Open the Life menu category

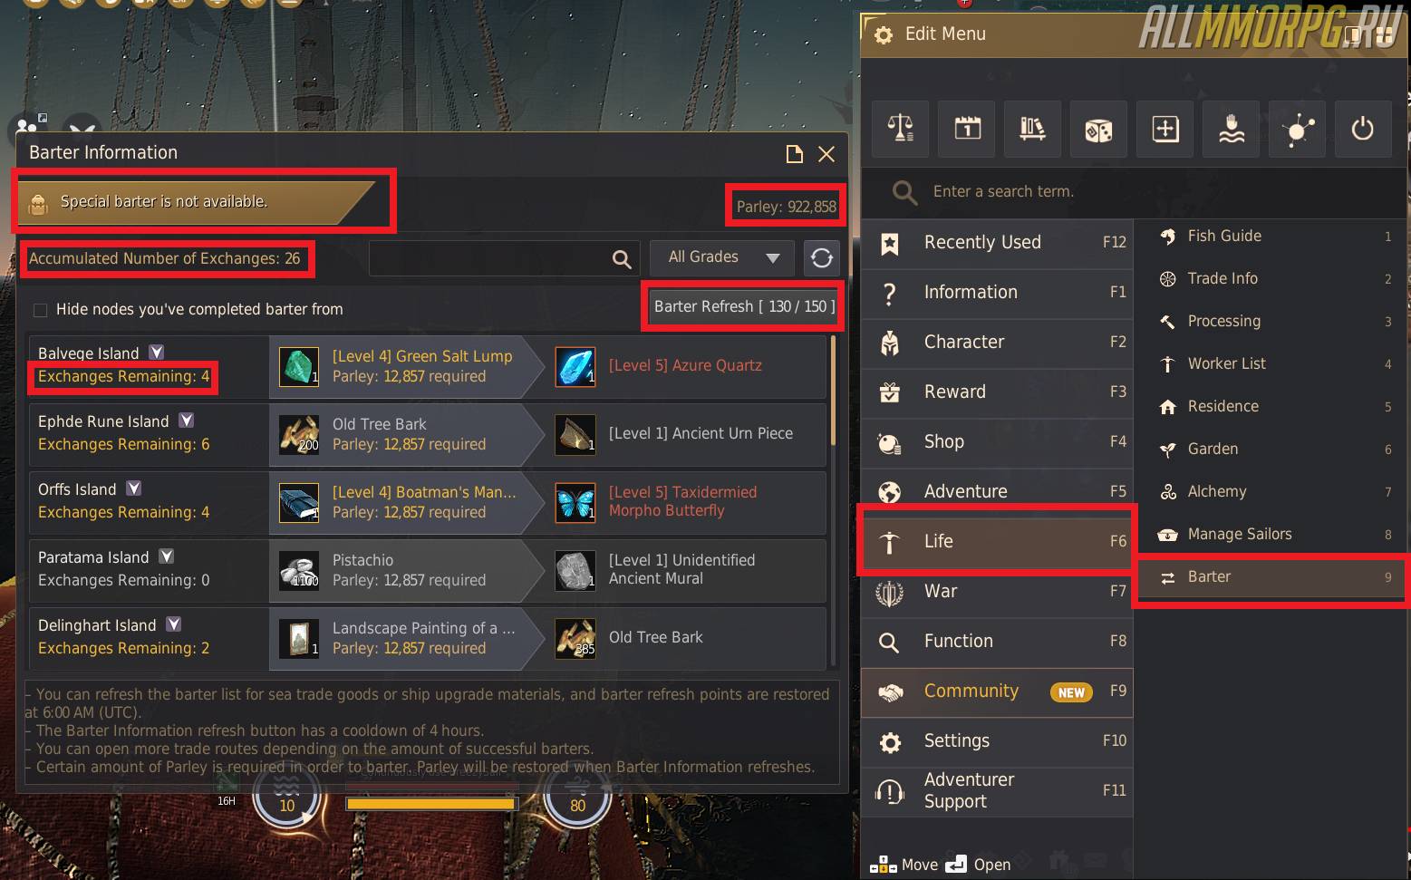tap(997, 541)
